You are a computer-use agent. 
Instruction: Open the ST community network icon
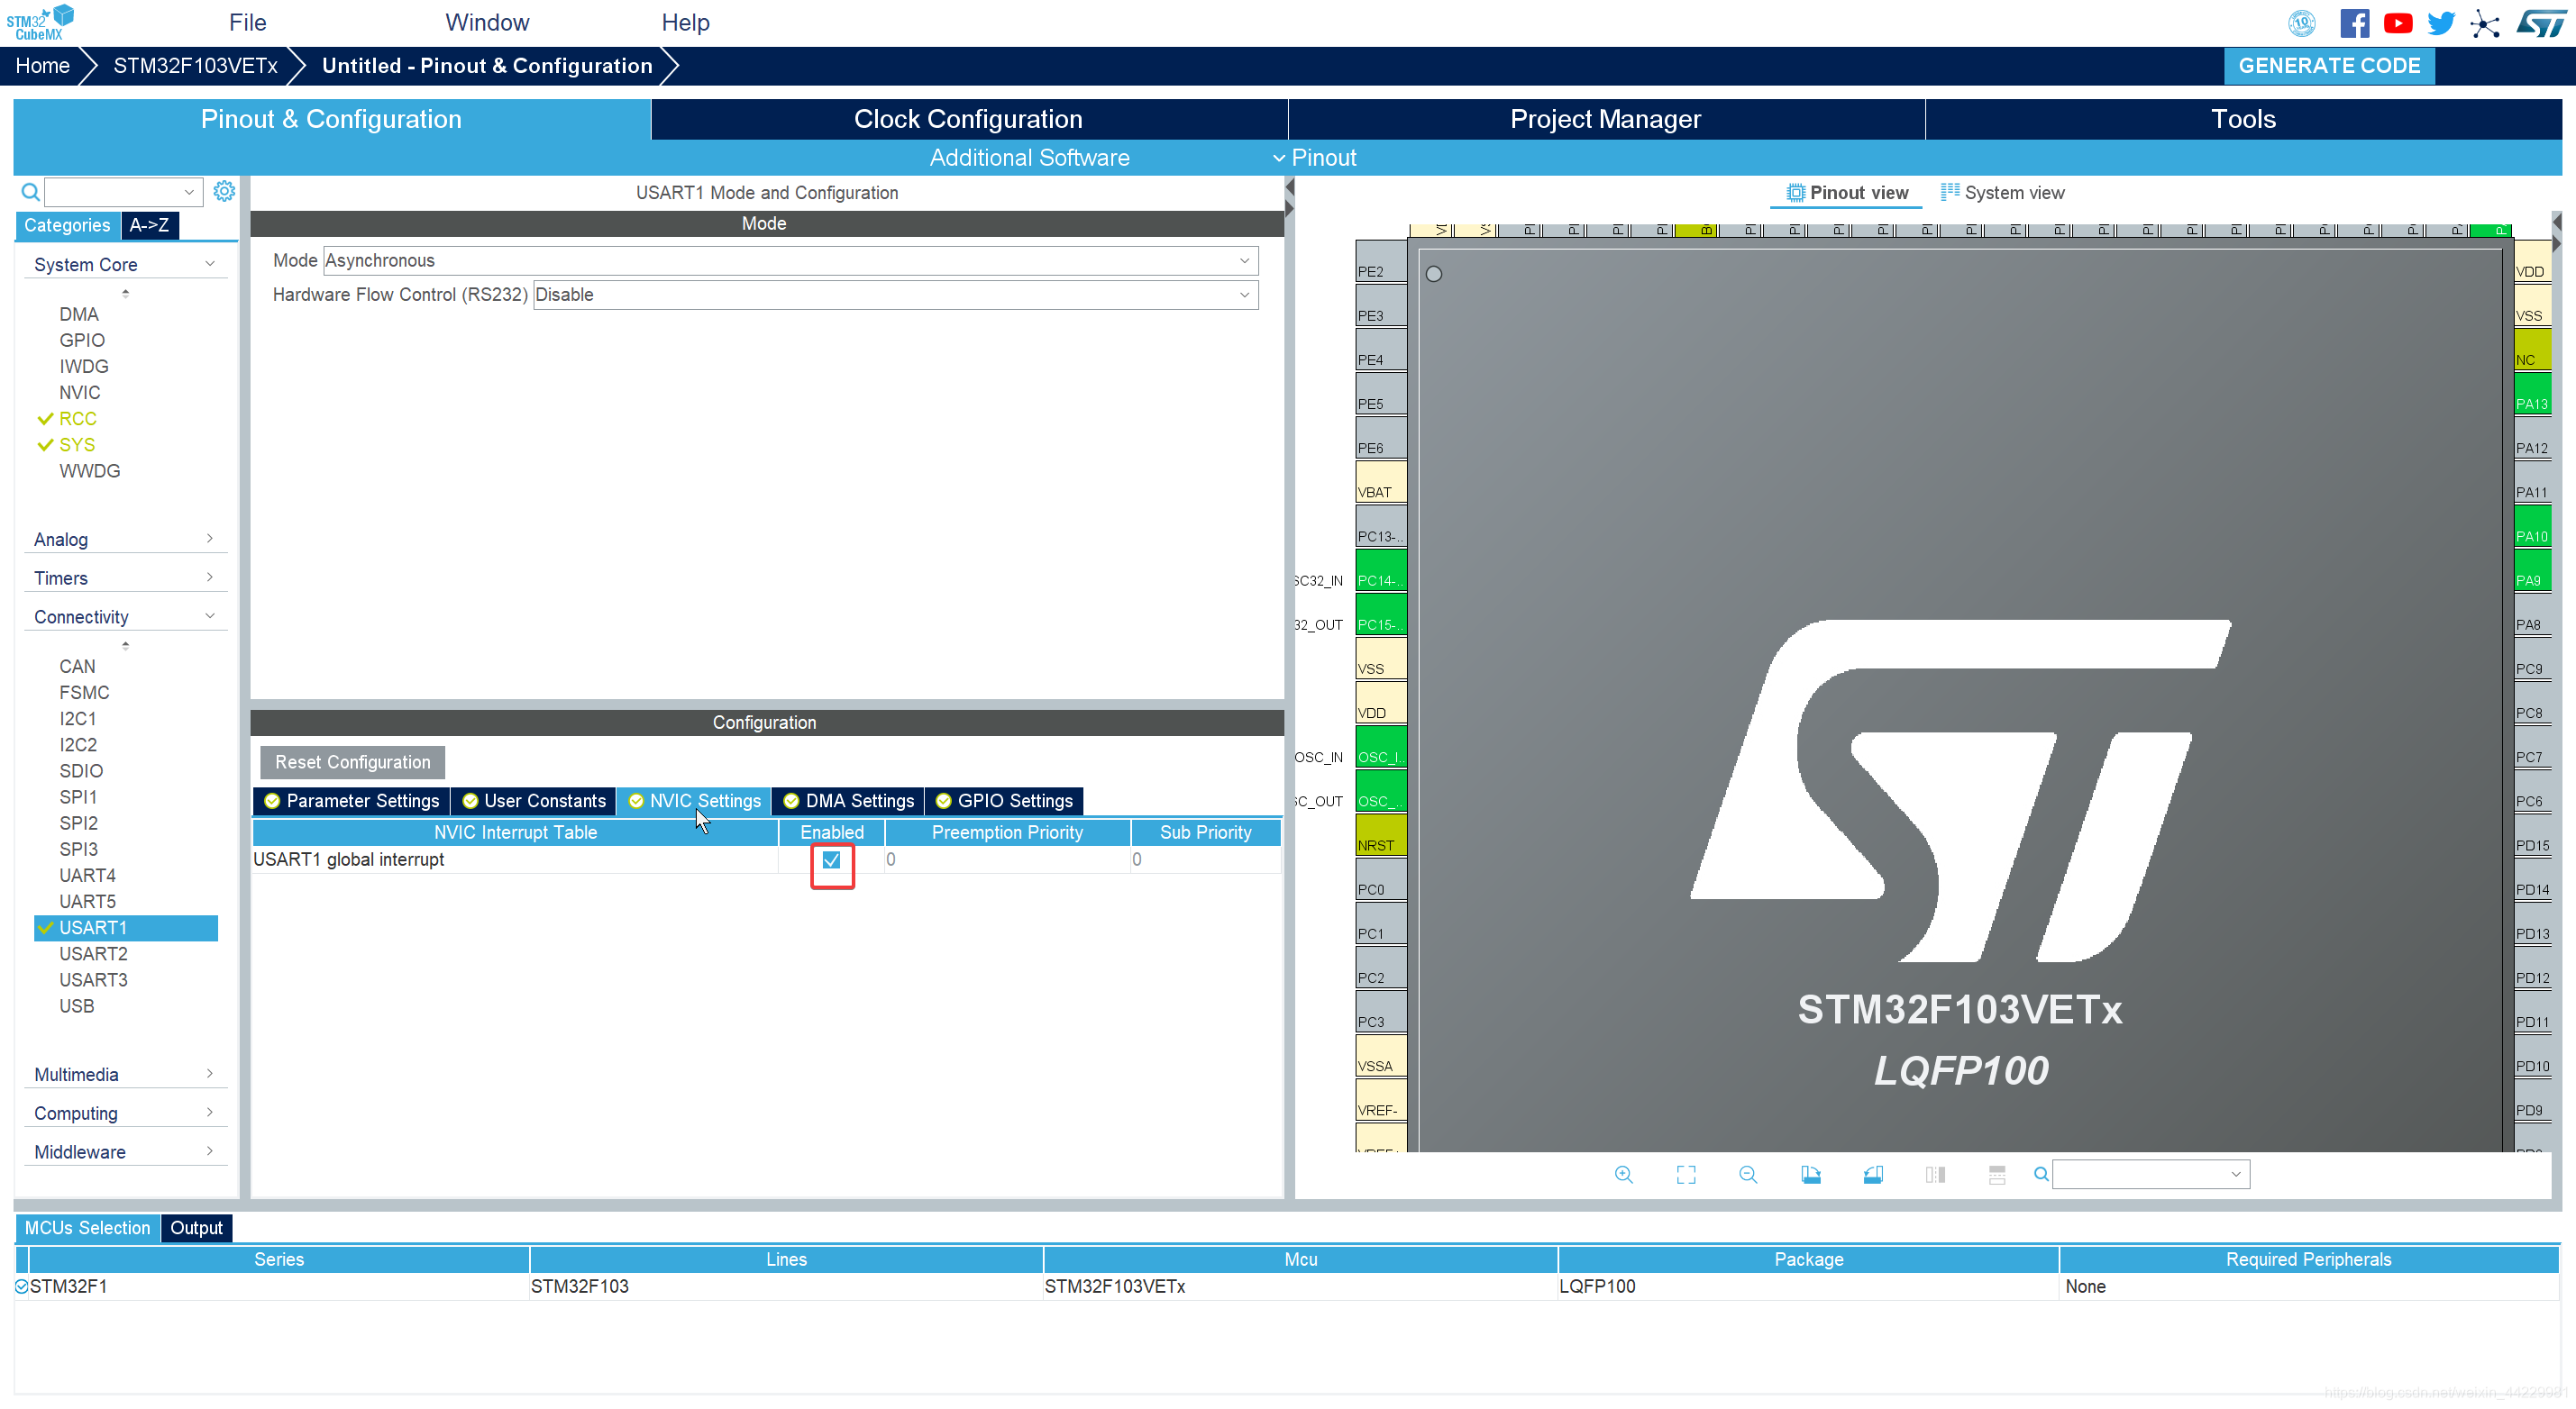point(2485,23)
